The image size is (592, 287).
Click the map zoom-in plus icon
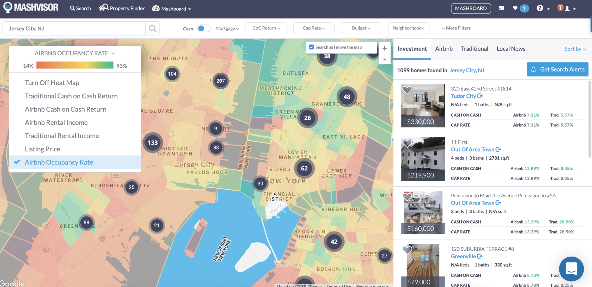384,48
